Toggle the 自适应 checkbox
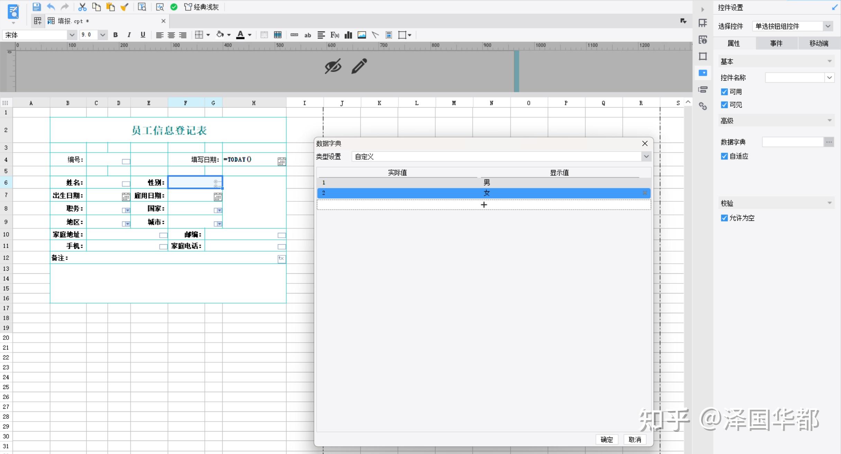Screen dimensions: 841x454 coord(724,156)
